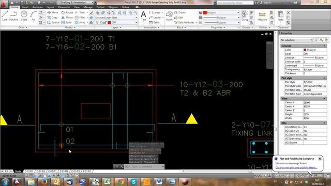Open the Output ribbon tab
Viewport: 331px width, 186px height.
pyautogui.click(x=100, y=7)
